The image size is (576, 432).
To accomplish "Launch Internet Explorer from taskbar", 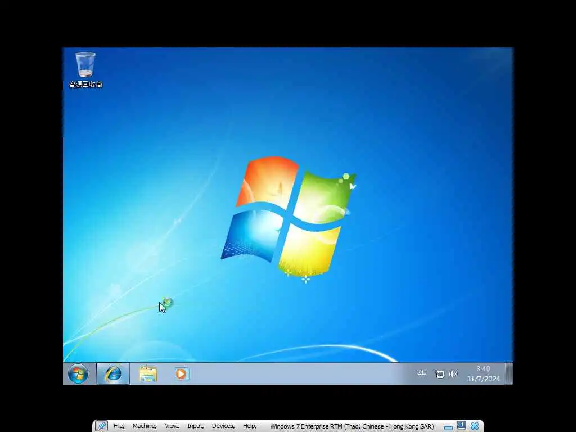I will click(113, 373).
